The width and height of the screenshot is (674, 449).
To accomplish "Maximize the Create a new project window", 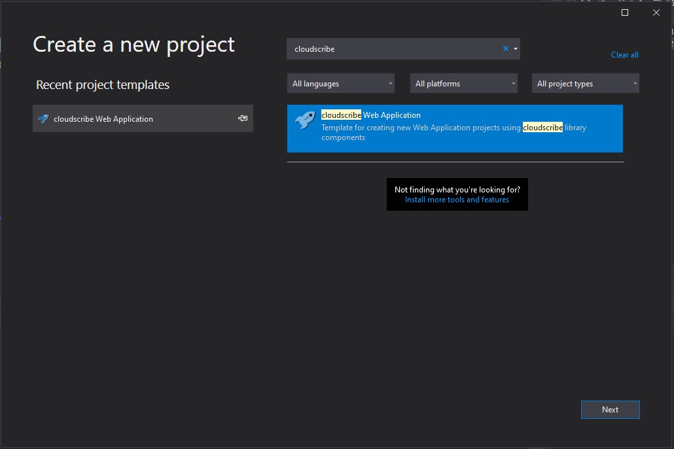I will pos(625,12).
